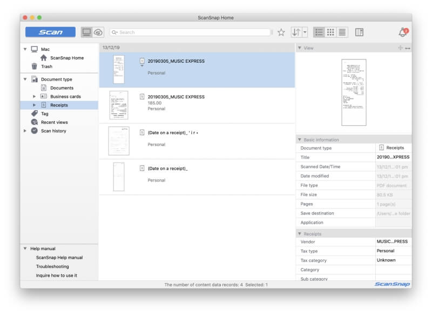Click thumbnail of the selected receipt record
Image resolution: width=432 pixels, height=315 pixels.
click(x=119, y=70)
